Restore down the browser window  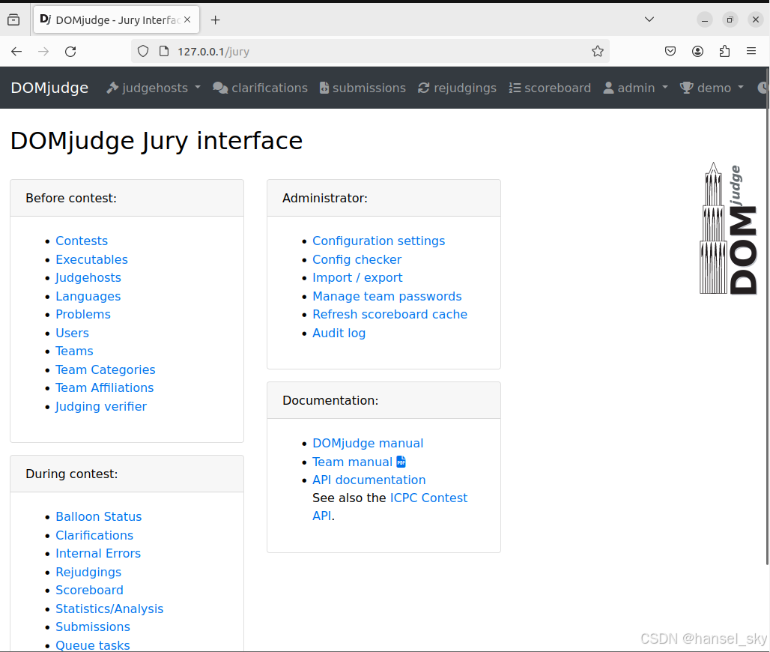730,19
